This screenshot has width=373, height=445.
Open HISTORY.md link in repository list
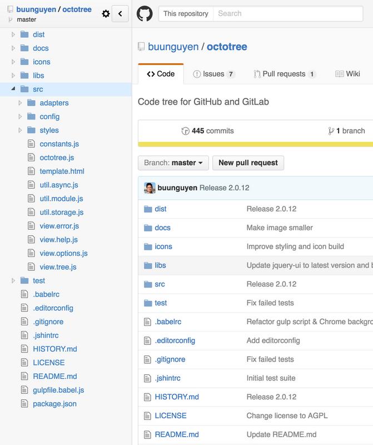[x=177, y=397]
